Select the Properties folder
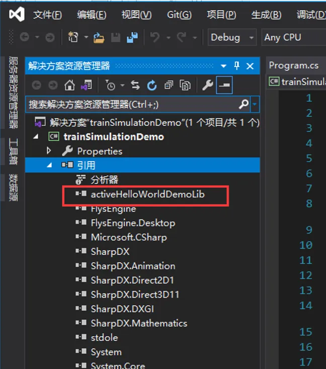This screenshot has height=369, width=326. [x=100, y=152]
